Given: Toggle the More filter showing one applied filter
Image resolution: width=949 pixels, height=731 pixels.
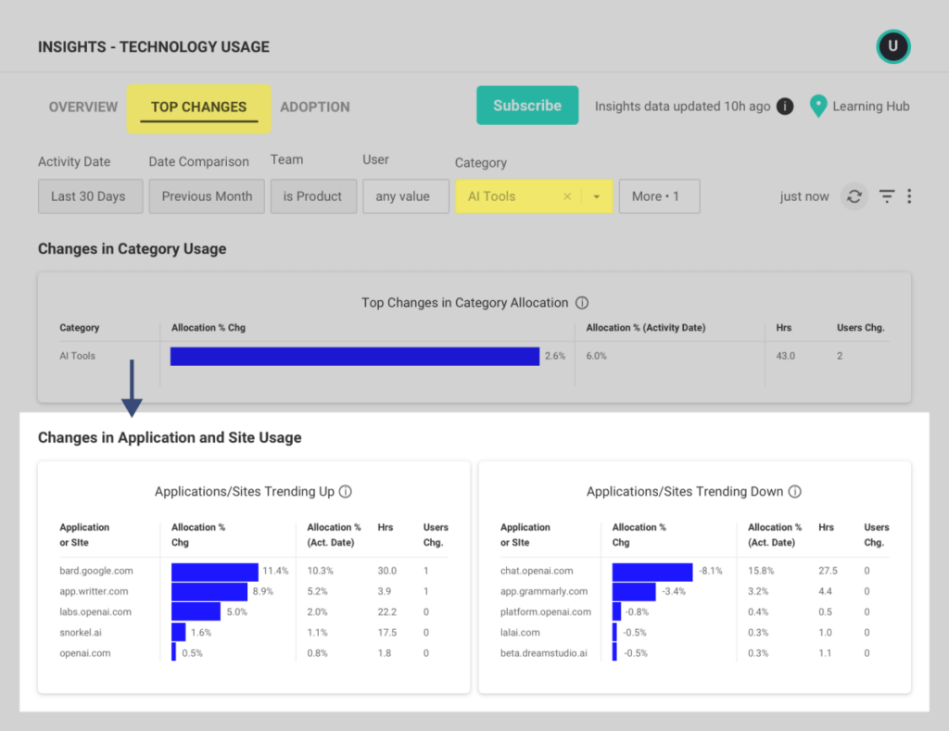Looking at the screenshot, I should (x=659, y=196).
